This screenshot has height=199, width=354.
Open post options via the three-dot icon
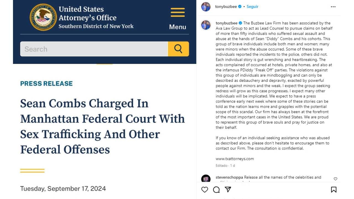[x=333, y=6]
